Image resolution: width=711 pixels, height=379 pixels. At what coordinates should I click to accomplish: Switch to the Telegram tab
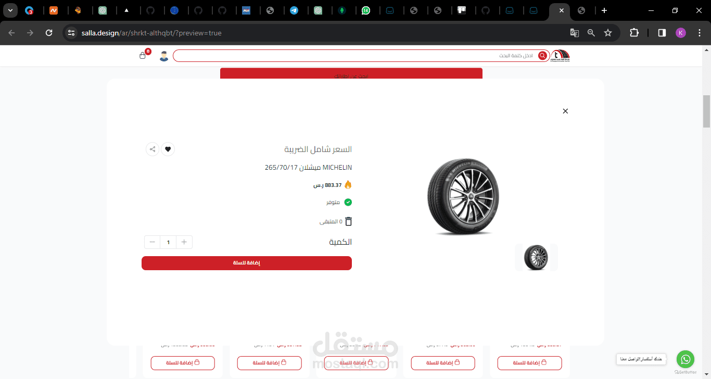294,10
